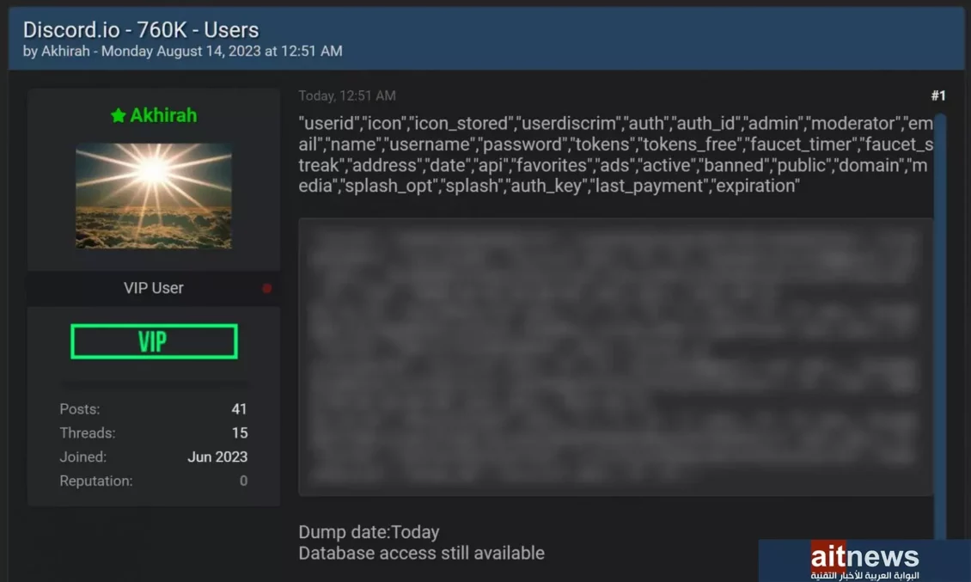Click the Joined date Jun 2023
Screen dimensions: 971x582
(x=217, y=456)
